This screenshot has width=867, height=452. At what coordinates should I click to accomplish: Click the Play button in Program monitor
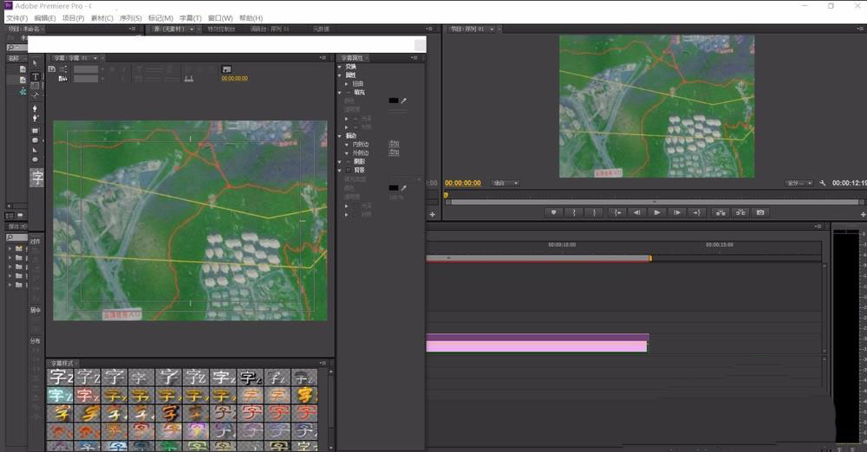click(x=656, y=212)
